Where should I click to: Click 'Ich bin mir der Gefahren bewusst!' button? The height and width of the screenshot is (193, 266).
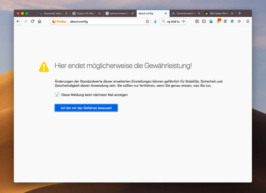pos(86,108)
